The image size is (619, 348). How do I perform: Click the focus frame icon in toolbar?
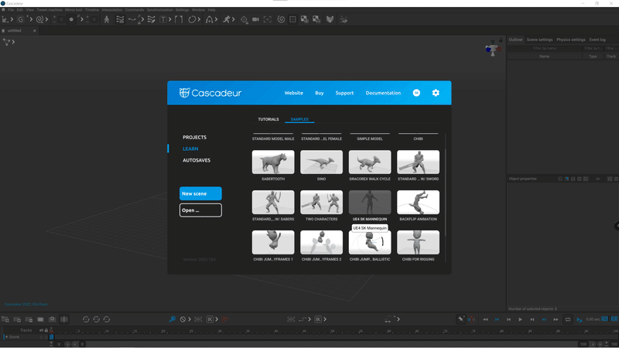pos(268,19)
